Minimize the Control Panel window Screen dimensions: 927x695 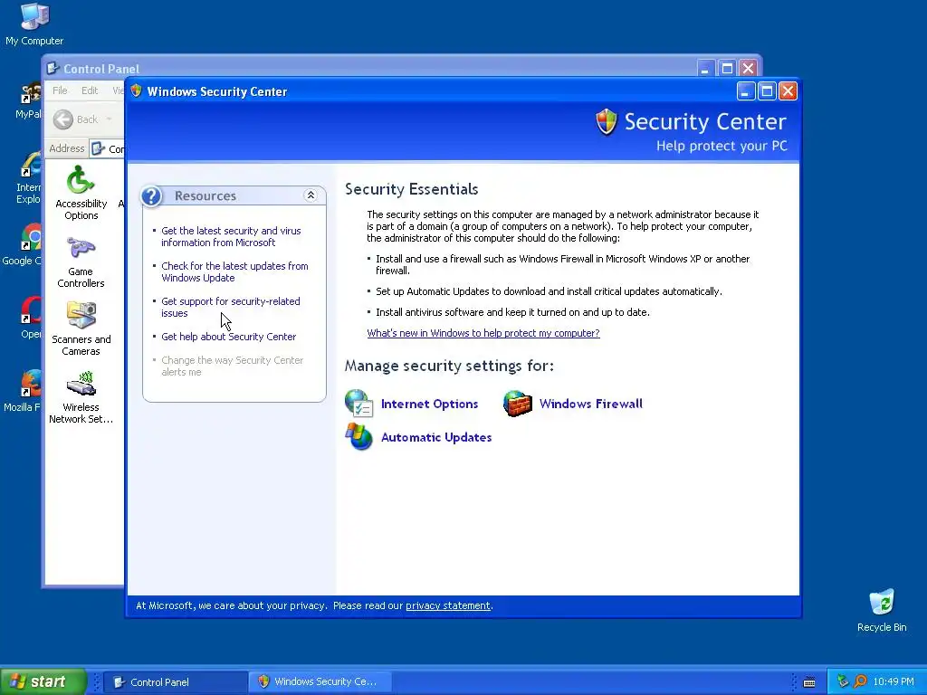pos(705,69)
